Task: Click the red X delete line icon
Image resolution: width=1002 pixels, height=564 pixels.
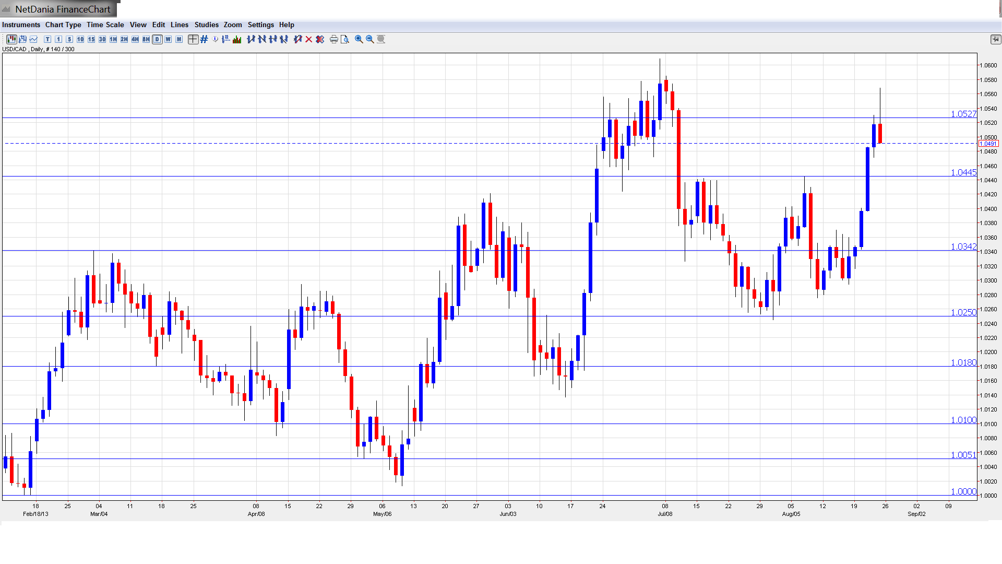Action: click(309, 39)
